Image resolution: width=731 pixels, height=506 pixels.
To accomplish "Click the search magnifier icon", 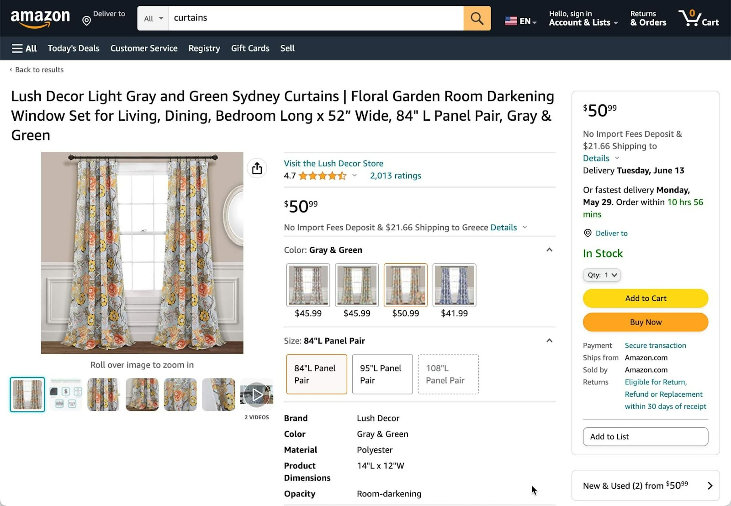I will coord(477,18).
